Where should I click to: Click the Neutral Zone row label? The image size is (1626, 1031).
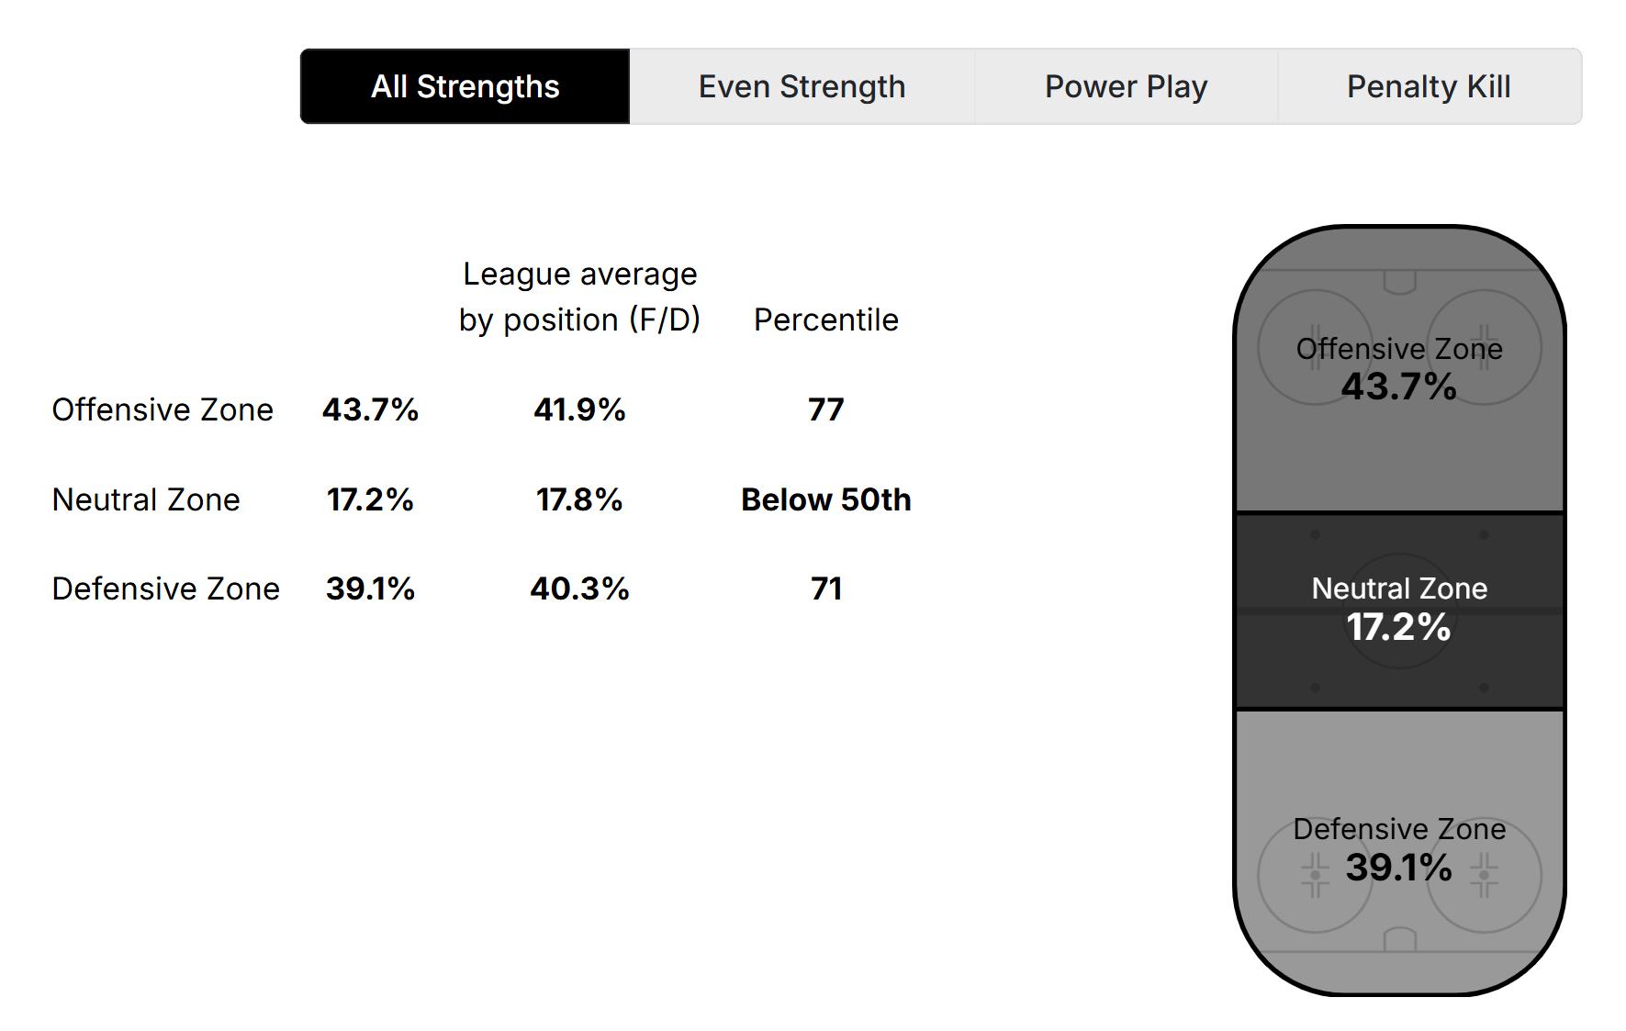pos(146,499)
